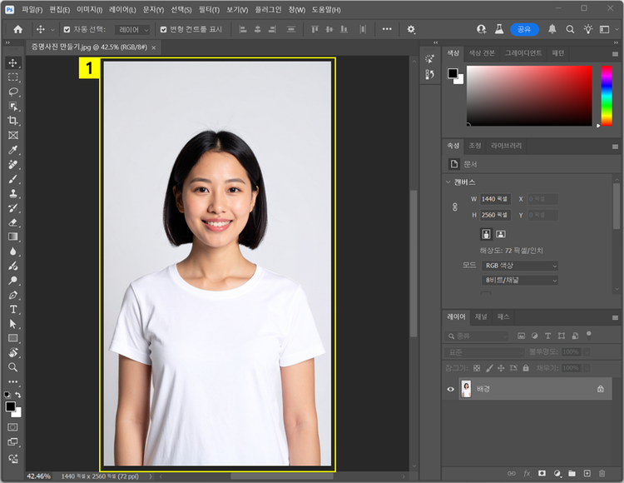The image size is (624, 483).
Task: Click the blue 공유 share button
Action: point(523,29)
